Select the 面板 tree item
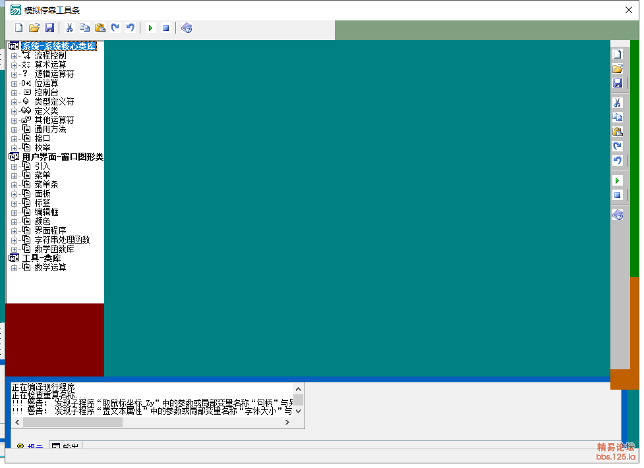The width and height of the screenshot is (644, 468). (x=42, y=194)
